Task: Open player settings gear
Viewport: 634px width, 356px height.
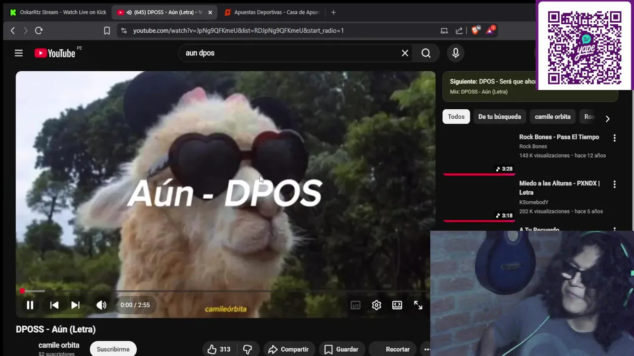Action: click(376, 305)
